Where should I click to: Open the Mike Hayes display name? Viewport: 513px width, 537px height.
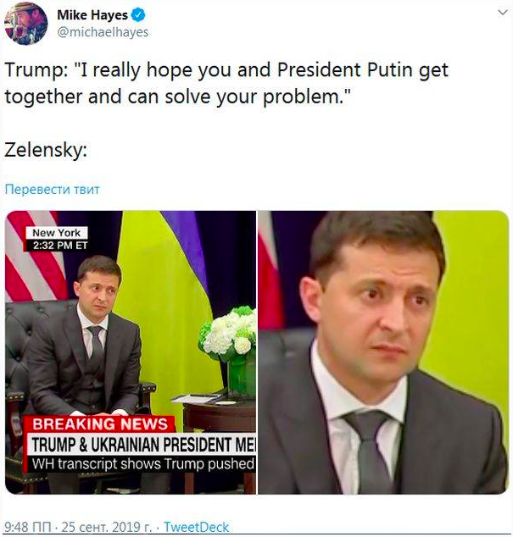pyautogui.click(x=92, y=15)
